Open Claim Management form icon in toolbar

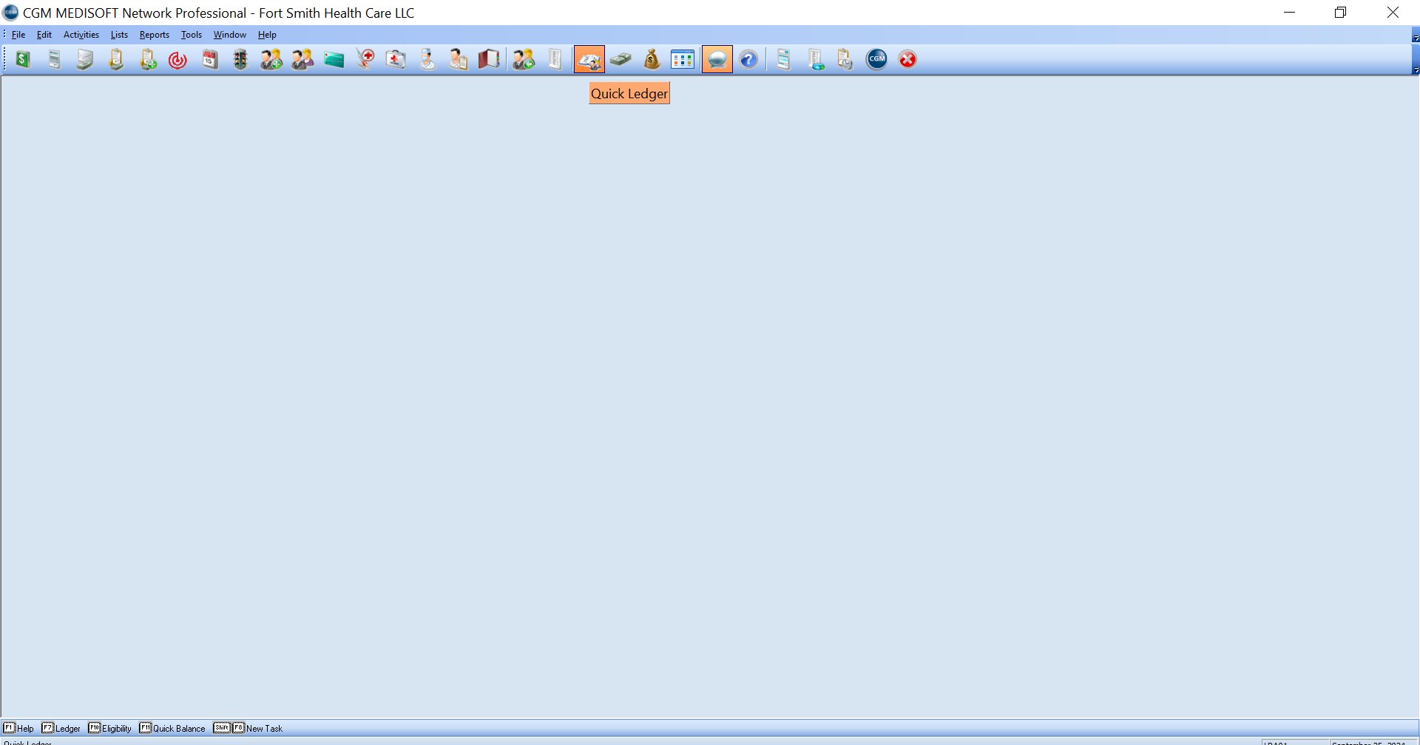[x=54, y=59]
